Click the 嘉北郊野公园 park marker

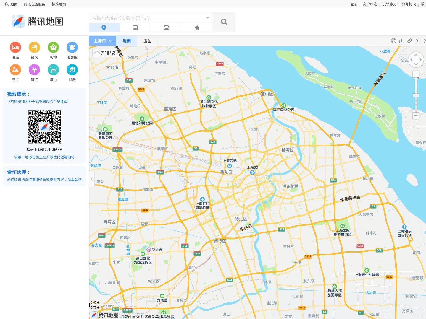[x=142, y=119]
